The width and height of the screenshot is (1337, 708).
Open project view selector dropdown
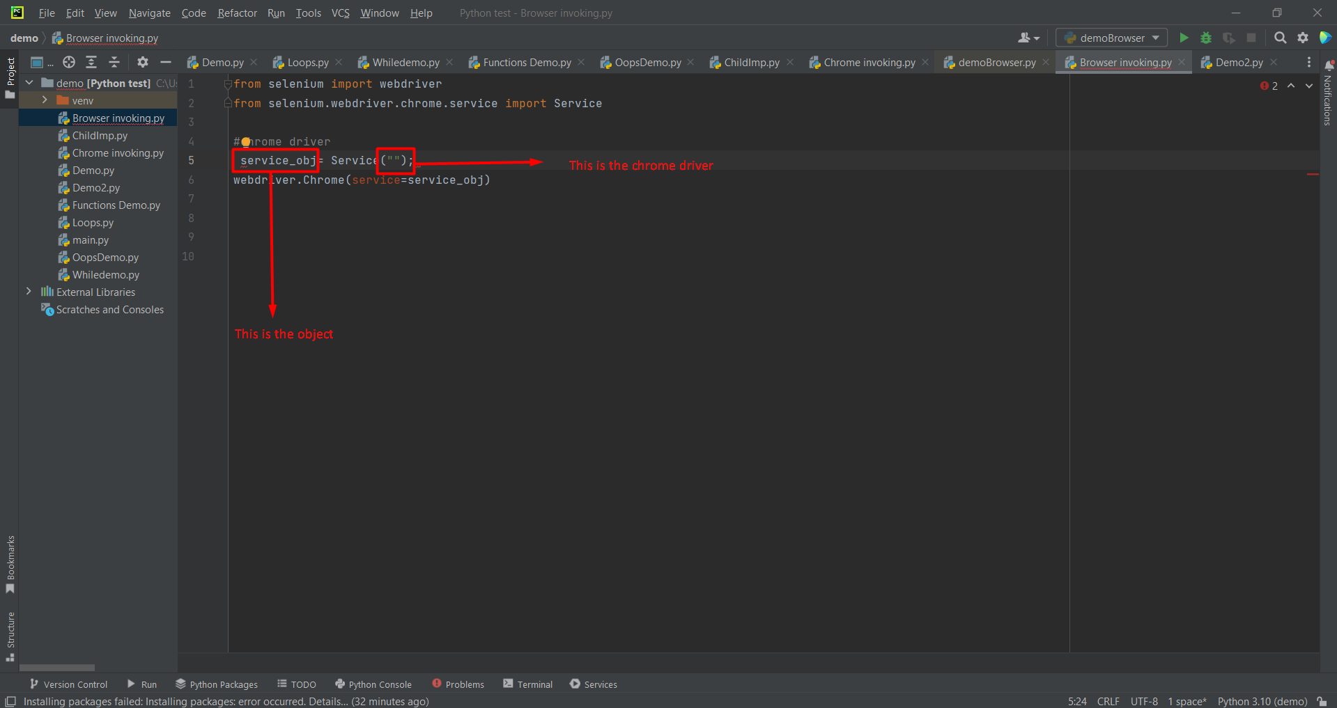pos(42,62)
